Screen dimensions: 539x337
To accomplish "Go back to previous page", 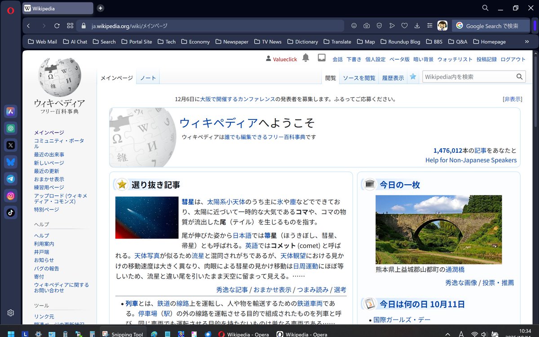I will pyautogui.click(x=29, y=26).
